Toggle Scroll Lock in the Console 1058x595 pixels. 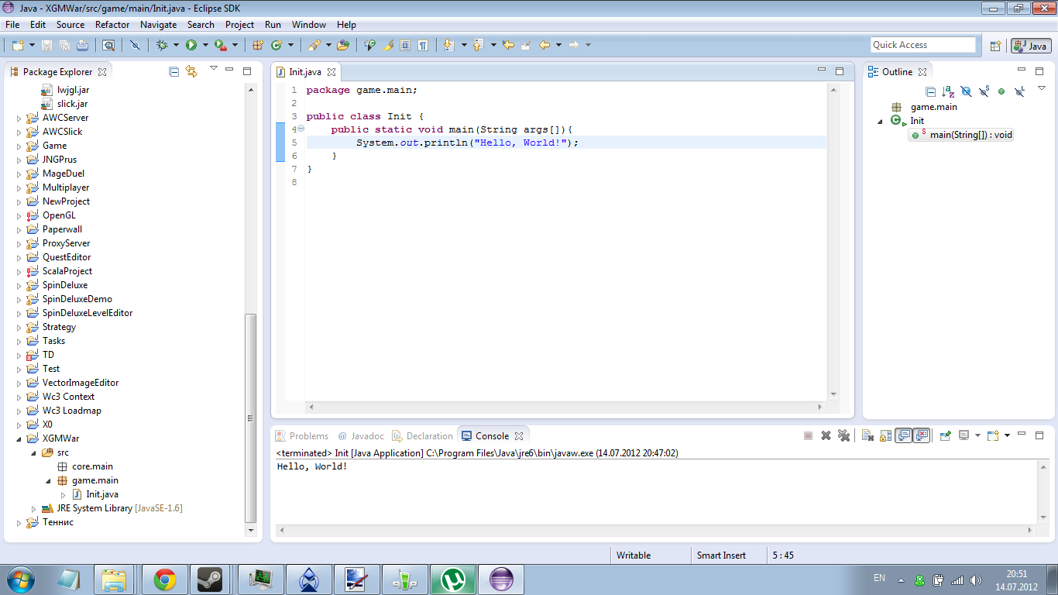coord(885,436)
